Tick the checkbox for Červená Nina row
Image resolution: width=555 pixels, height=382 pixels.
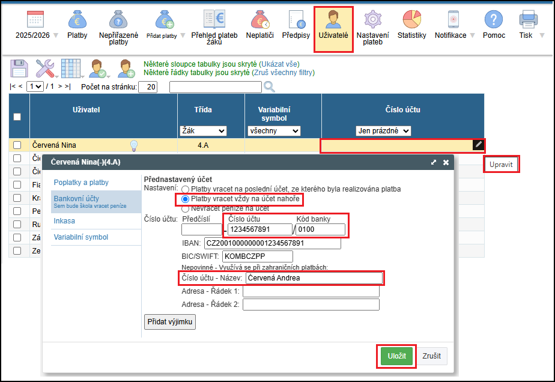(17, 145)
